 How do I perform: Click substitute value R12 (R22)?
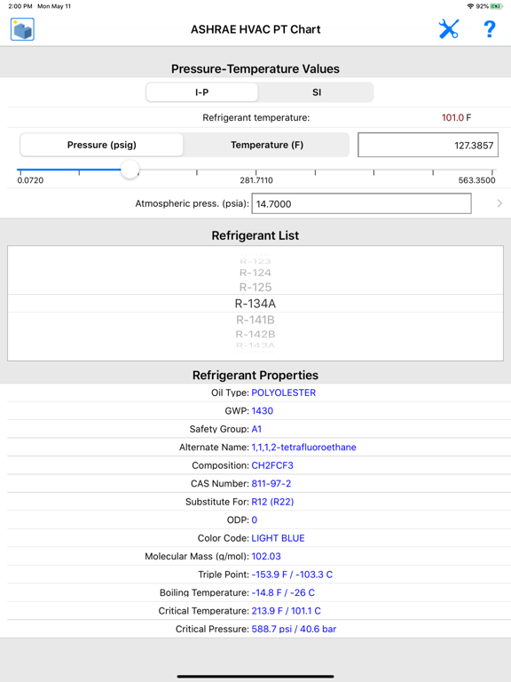273,502
